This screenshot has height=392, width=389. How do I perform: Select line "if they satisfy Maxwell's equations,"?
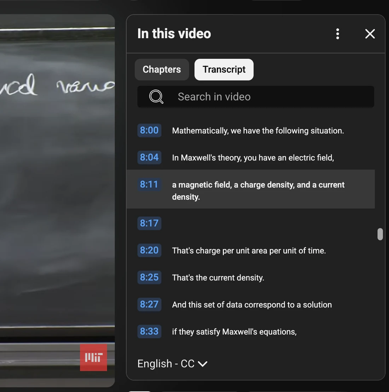point(234,332)
